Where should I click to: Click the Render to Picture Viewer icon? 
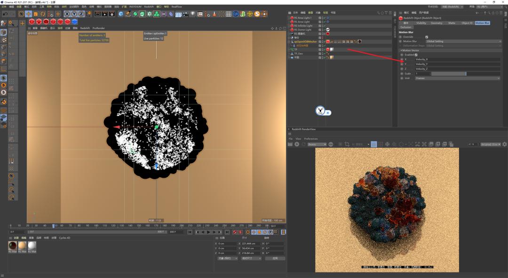click(x=104, y=15)
